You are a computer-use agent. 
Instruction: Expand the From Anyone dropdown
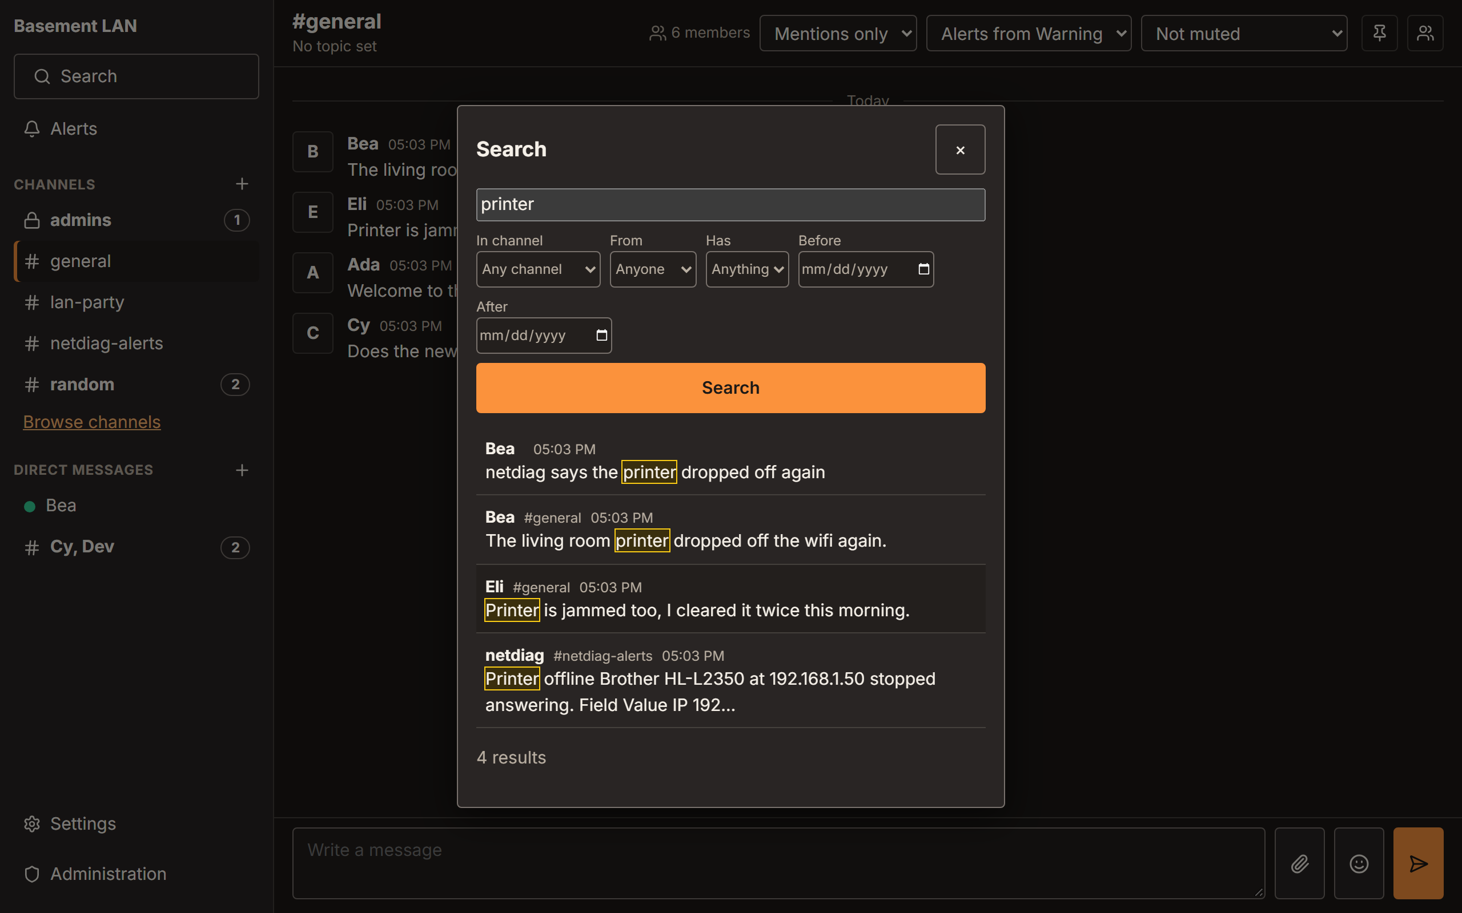(x=652, y=269)
